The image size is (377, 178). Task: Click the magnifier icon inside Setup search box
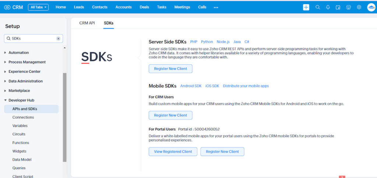point(8,39)
